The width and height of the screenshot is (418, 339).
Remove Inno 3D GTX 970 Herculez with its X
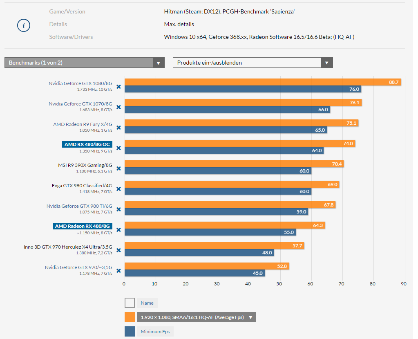(118, 250)
